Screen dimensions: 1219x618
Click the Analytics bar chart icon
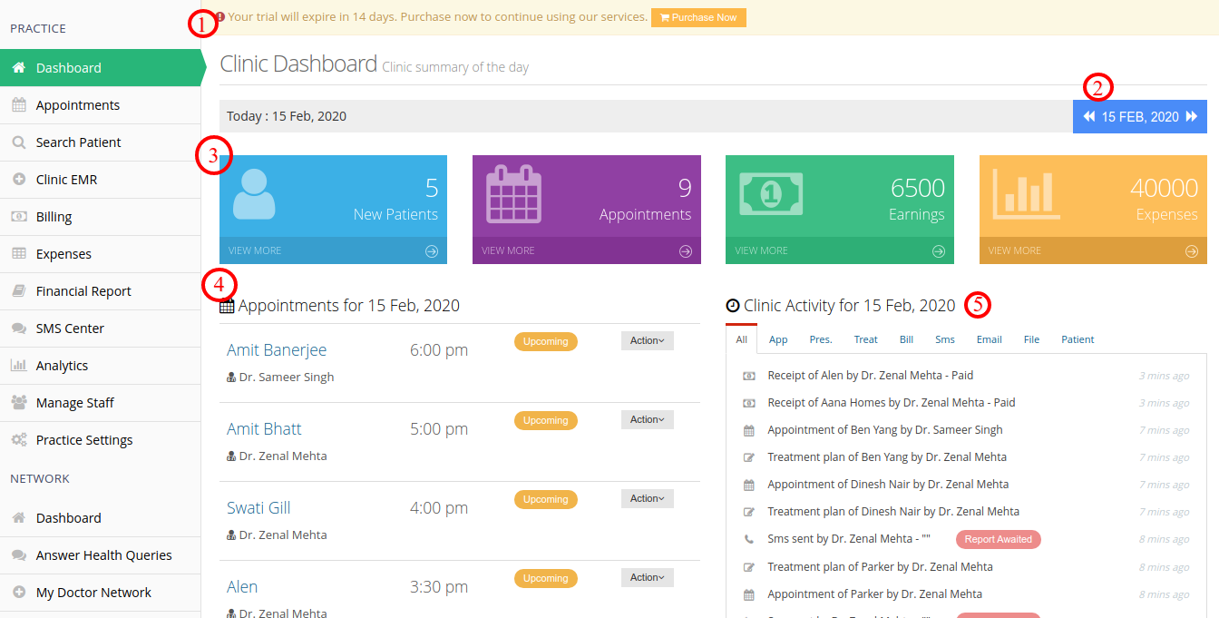(18, 366)
